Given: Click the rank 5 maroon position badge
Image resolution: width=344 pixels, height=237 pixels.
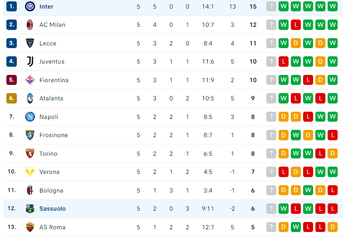Looking at the screenshot, I should [12, 80].
